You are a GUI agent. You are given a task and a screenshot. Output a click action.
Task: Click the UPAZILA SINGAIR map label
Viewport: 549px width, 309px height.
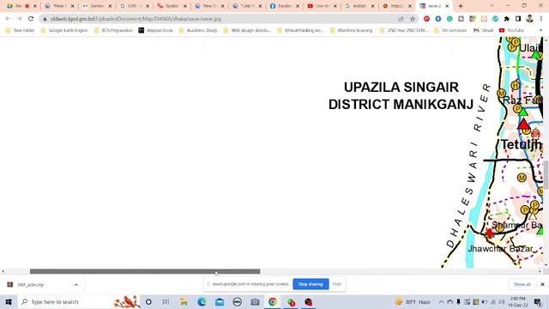tap(401, 88)
